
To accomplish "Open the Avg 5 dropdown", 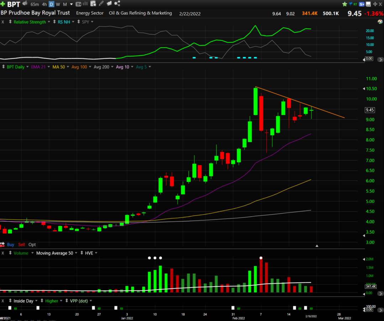I will pos(149,67).
